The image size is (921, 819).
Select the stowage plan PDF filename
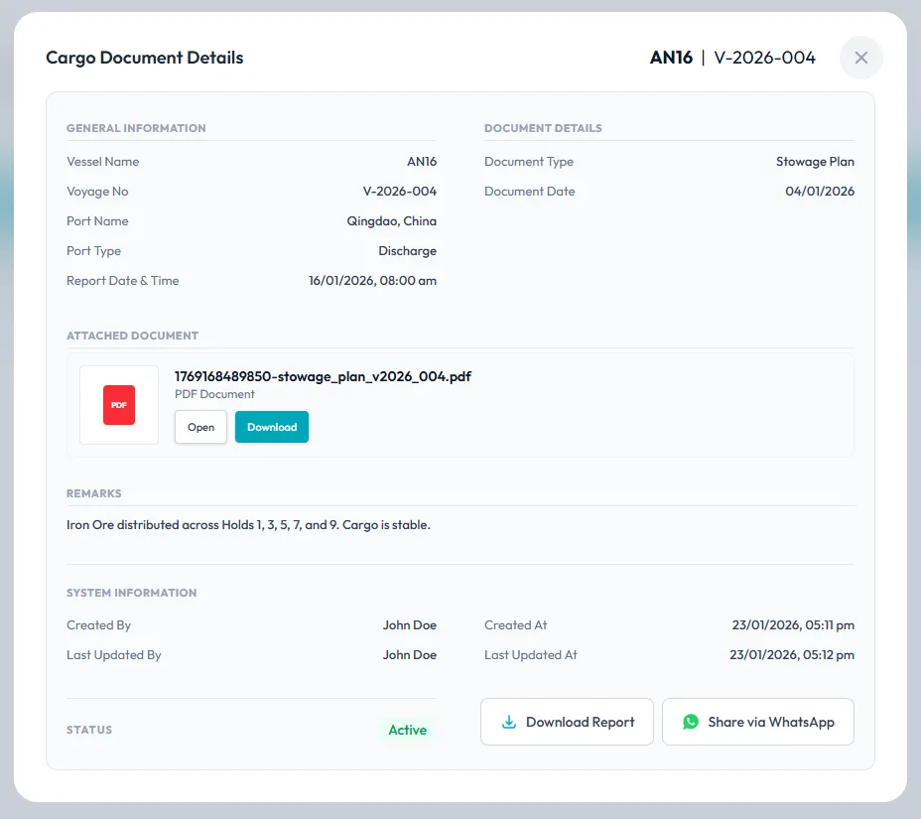pyautogui.click(x=323, y=376)
